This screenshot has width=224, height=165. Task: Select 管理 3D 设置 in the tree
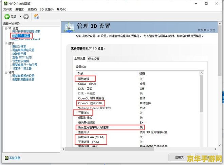(x=21, y=35)
